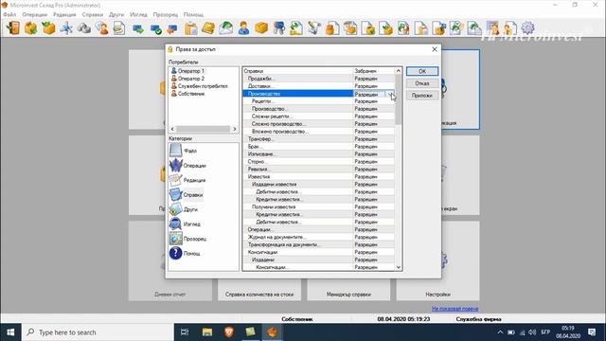Image resolution: width=606 pixels, height=341 pixels.
Task: Open the Task View taskbar button
Action: (x=185, y=332)
